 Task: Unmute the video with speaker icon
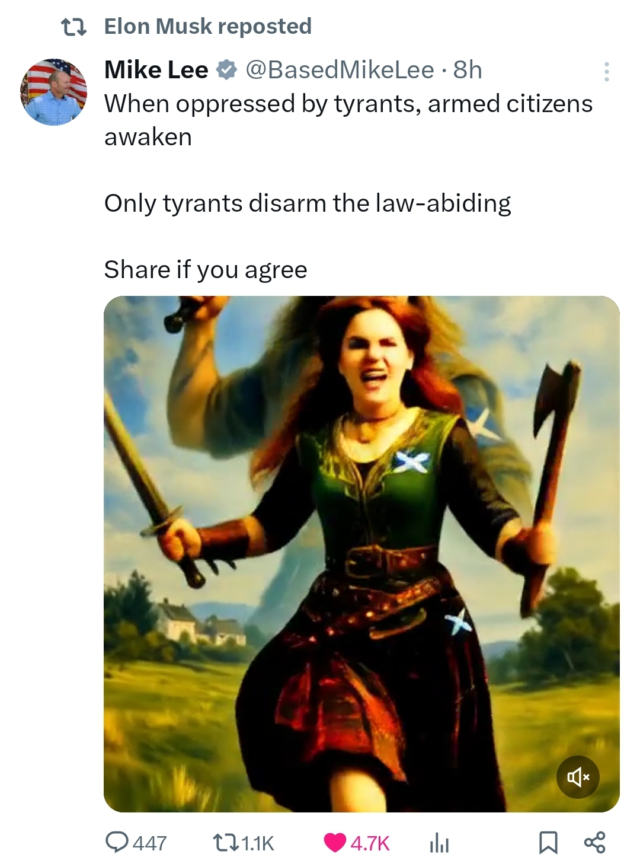[578, 777]
